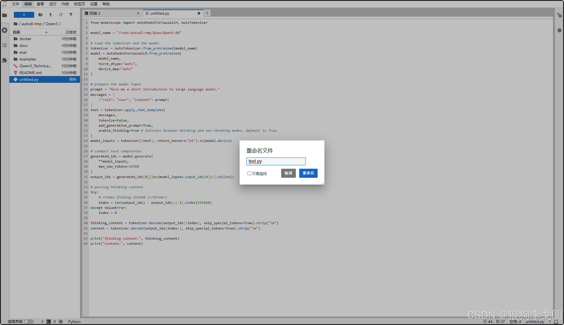
Task: Click the file filter funnel icon
Action: click(71, 15)
